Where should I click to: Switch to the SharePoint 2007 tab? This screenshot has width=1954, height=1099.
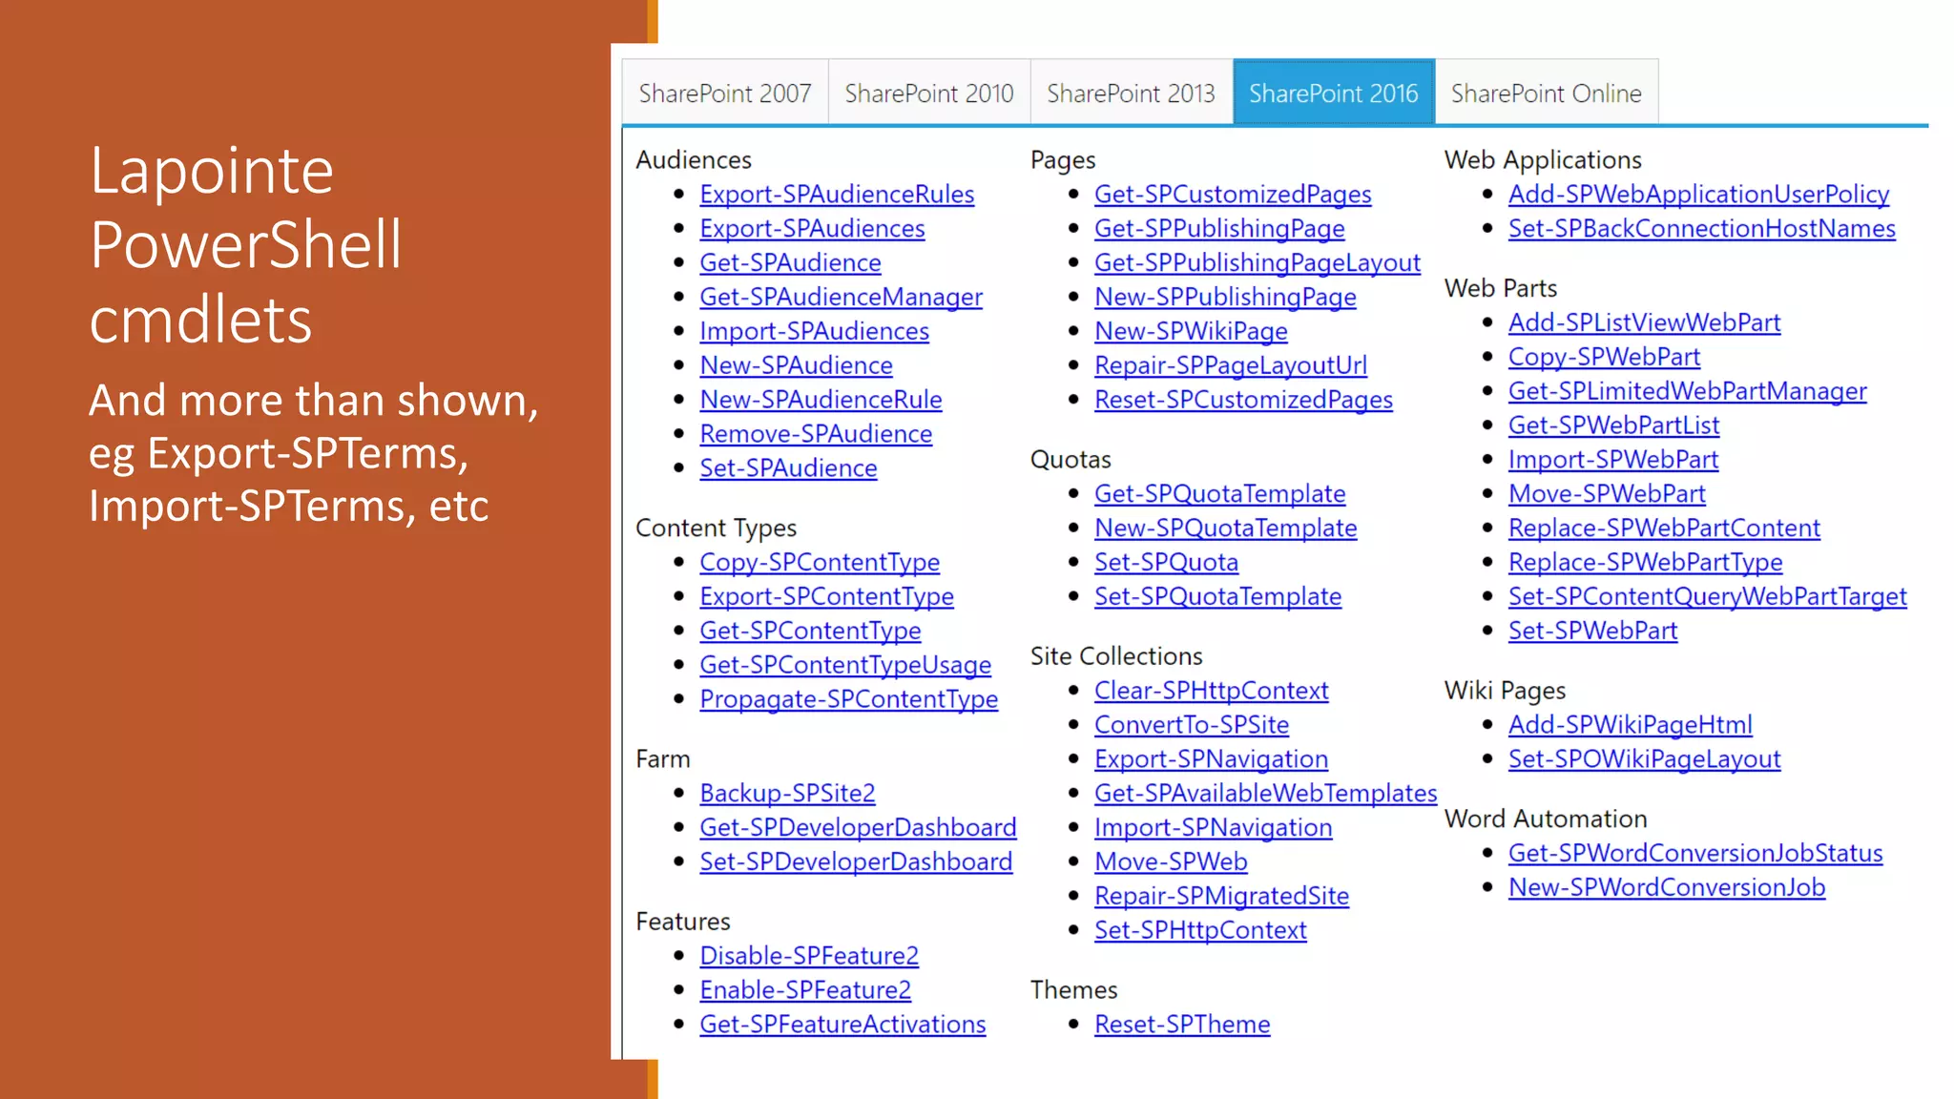[x=725, y=93]
